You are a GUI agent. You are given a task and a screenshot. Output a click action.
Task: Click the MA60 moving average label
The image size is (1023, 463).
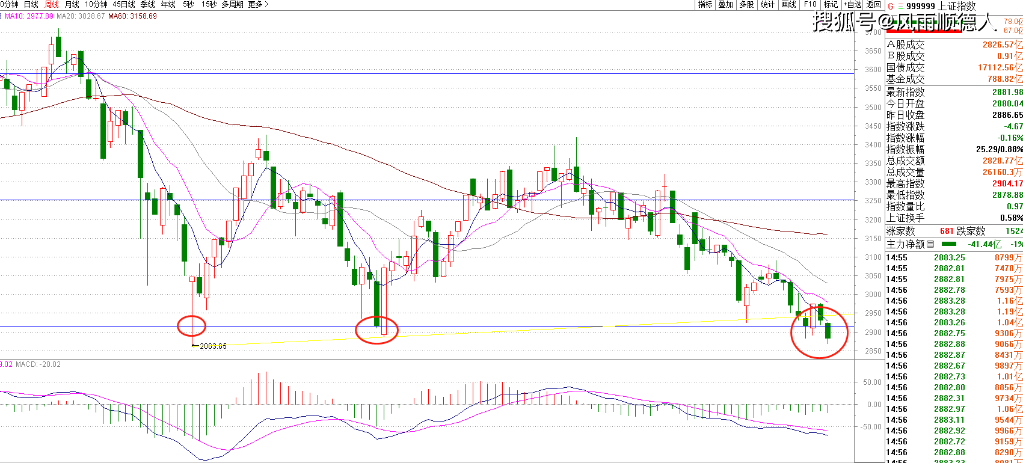pos(132,16)
